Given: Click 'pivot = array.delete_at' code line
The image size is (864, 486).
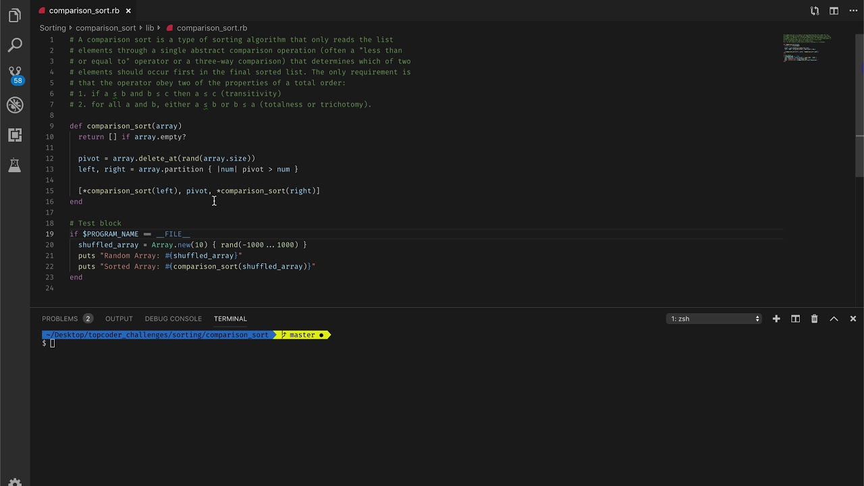Looking at the screenshot, I should point(167,159).
